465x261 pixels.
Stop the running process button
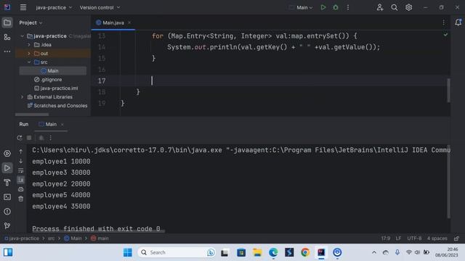pyautogui.click(x=29, y=138)
